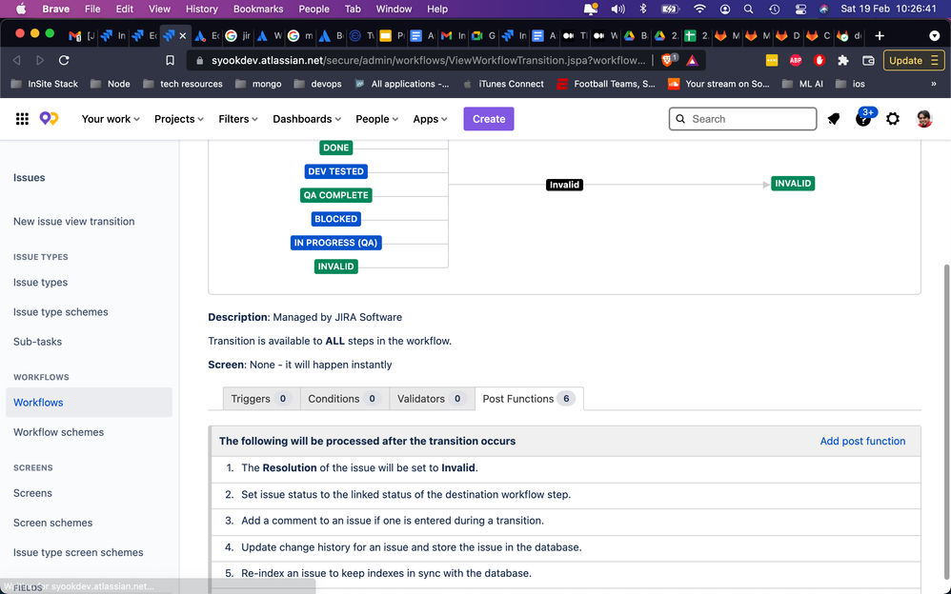
Task: Click the browser Update button
Action: pos(914,60)
